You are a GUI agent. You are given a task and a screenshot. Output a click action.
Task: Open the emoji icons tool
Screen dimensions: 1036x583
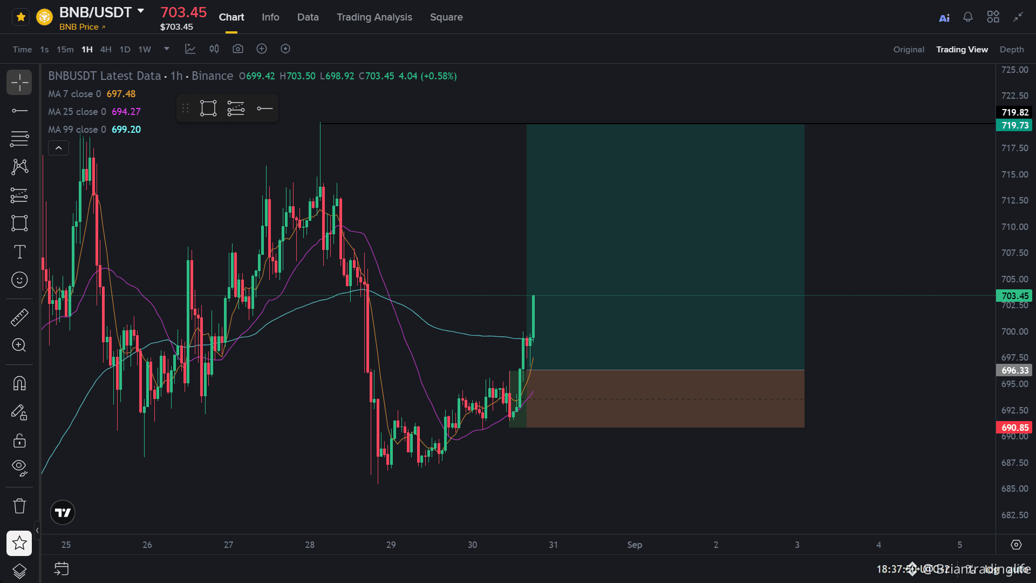[19, 280]
